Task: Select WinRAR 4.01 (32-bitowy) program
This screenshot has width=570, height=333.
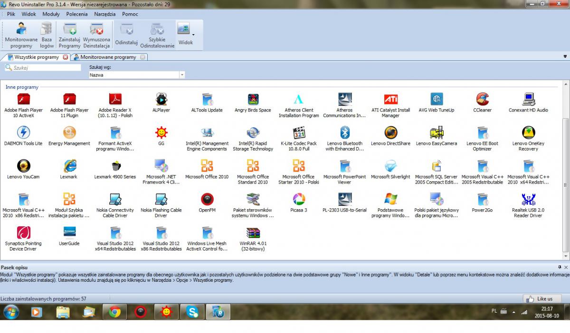Action: click(x=253, y=238)
